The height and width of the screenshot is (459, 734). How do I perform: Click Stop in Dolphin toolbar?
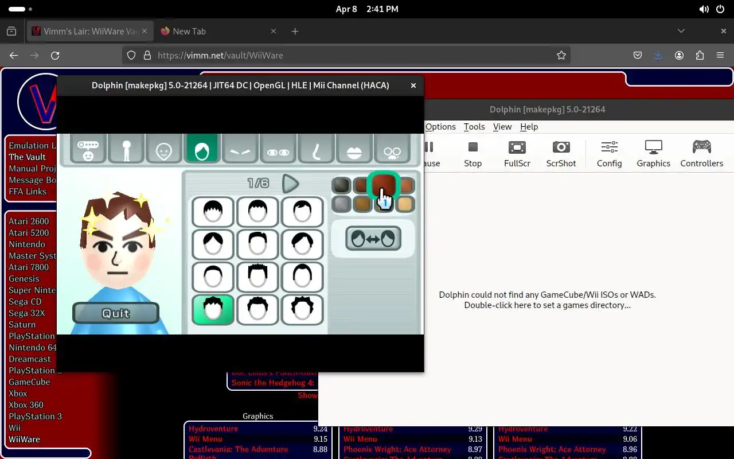coord(473,154)
